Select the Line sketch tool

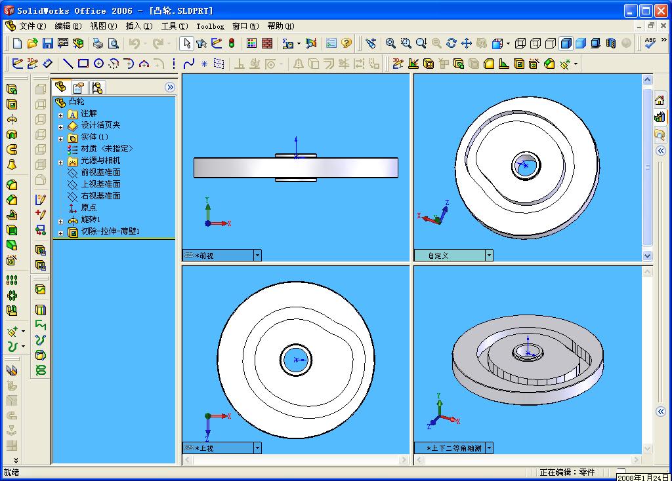click(68, 64)
